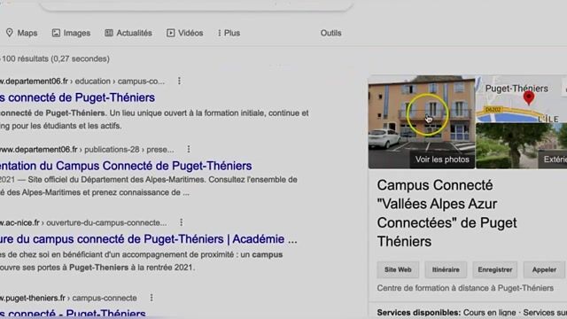
Task: Open 'connecté de Puget-Théniers' first result link
Action: 77,97
